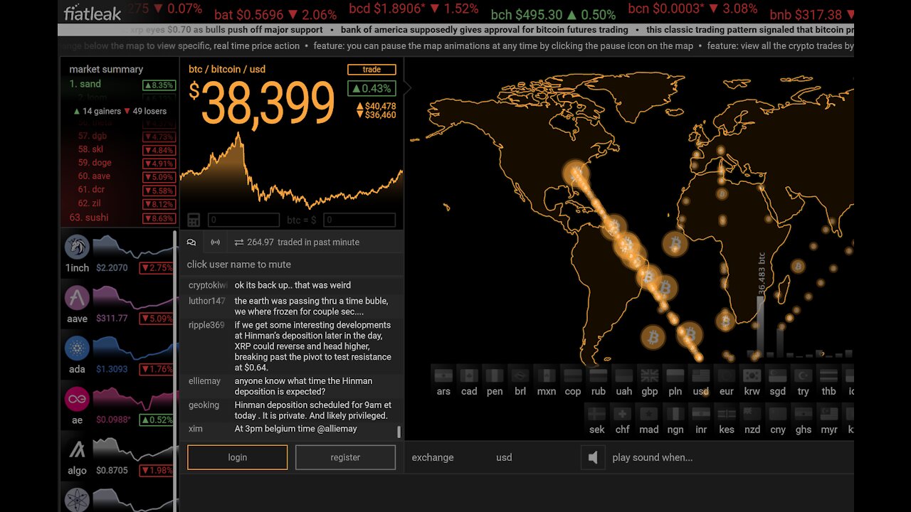Choose the usd currency flag

(x=700, y=375)
